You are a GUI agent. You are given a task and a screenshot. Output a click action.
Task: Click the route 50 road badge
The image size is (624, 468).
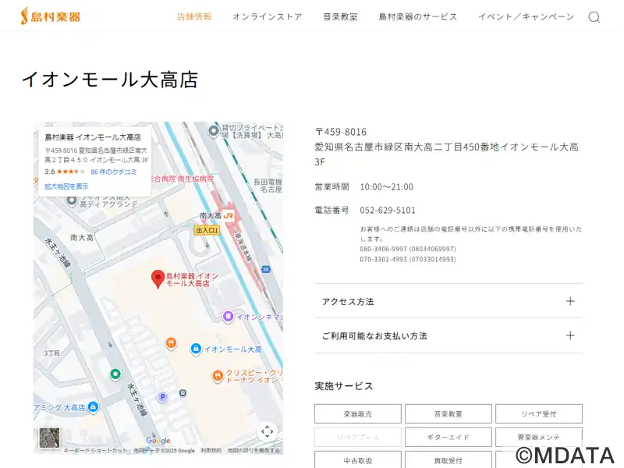point(266,269)
